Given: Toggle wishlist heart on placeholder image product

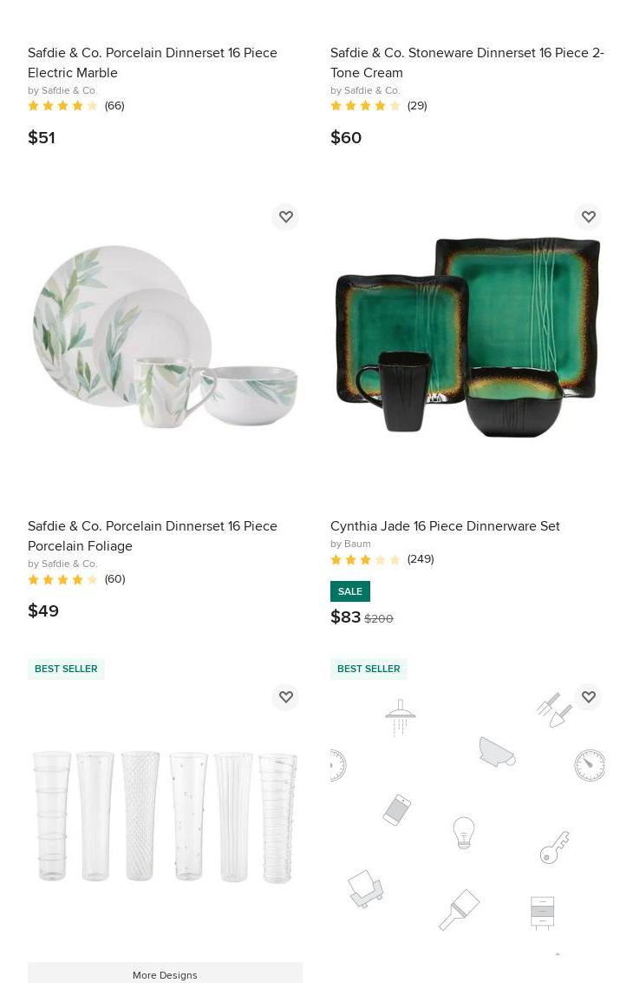Looking at the screenshot, I should click(589, 697).
